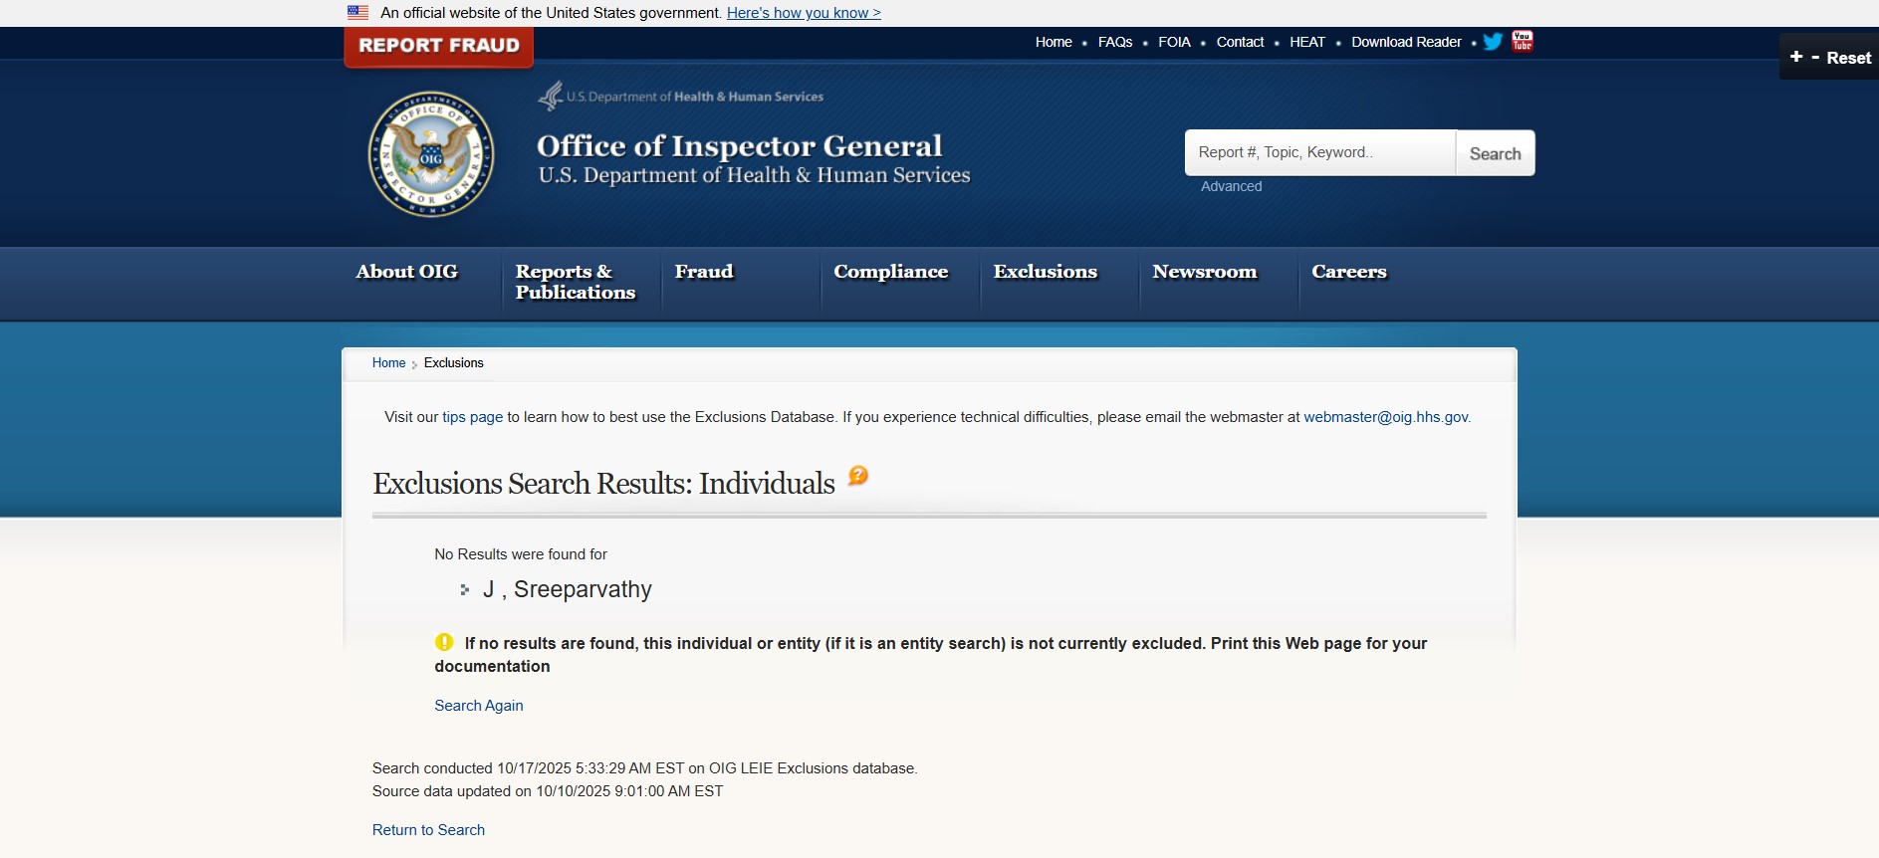
Task: Expand 'Here's how you know' disclosure
Action: coord(804,13)
